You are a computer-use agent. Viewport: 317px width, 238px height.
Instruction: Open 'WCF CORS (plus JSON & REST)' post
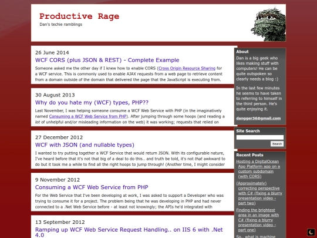tap(107, 60)
